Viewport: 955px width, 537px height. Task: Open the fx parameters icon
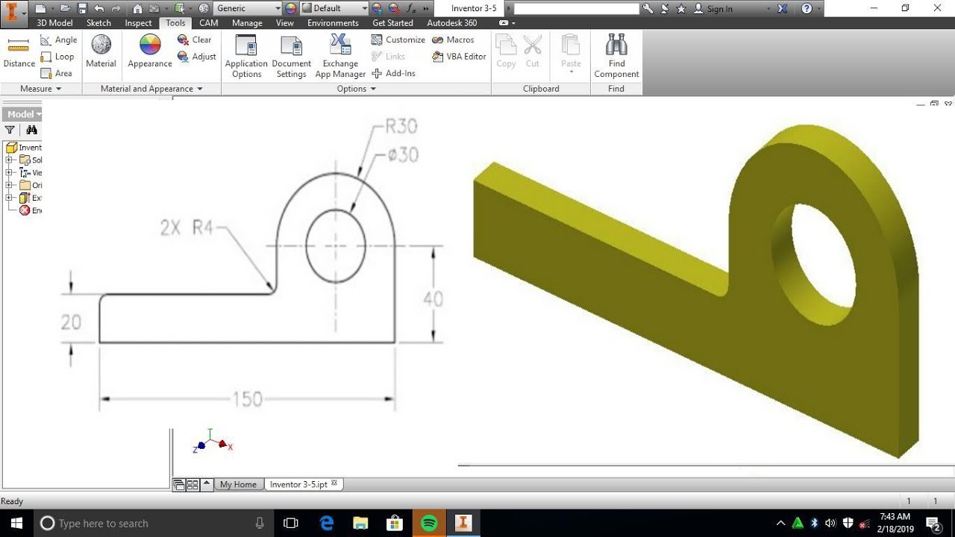pos(411,9)
